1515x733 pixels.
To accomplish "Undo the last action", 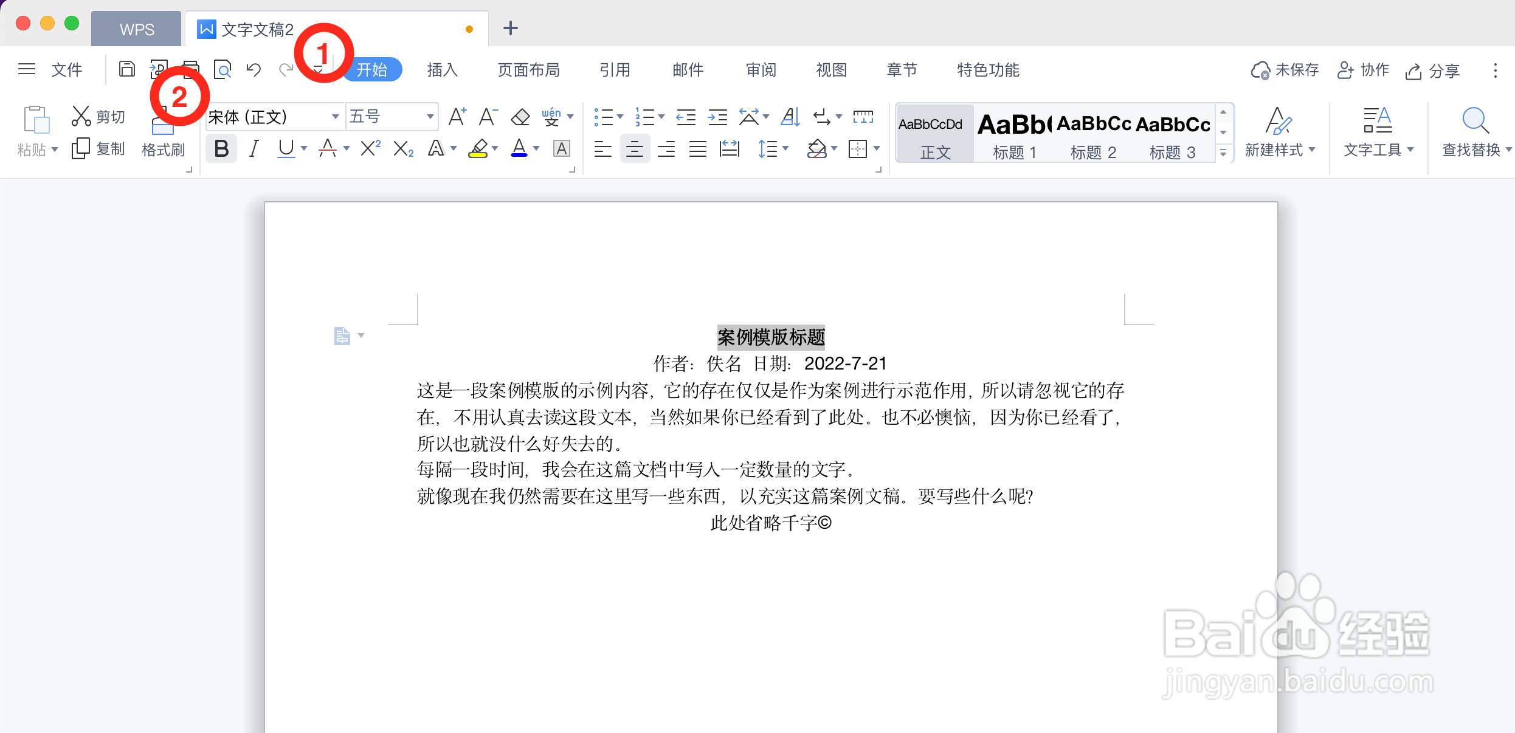I will (x=254, y=69).
